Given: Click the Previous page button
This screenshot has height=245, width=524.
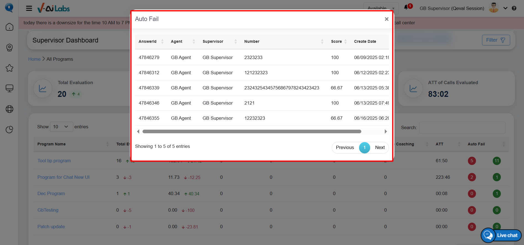Looking at the screenshot, I should click(x=345, y=147).
